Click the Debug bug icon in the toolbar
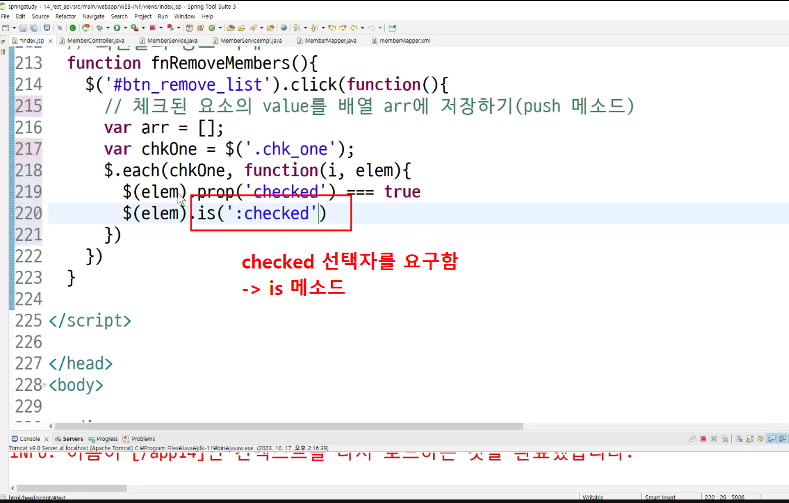Image resolution: width=789 pixels, height=503 pixels. coord(100,28)
